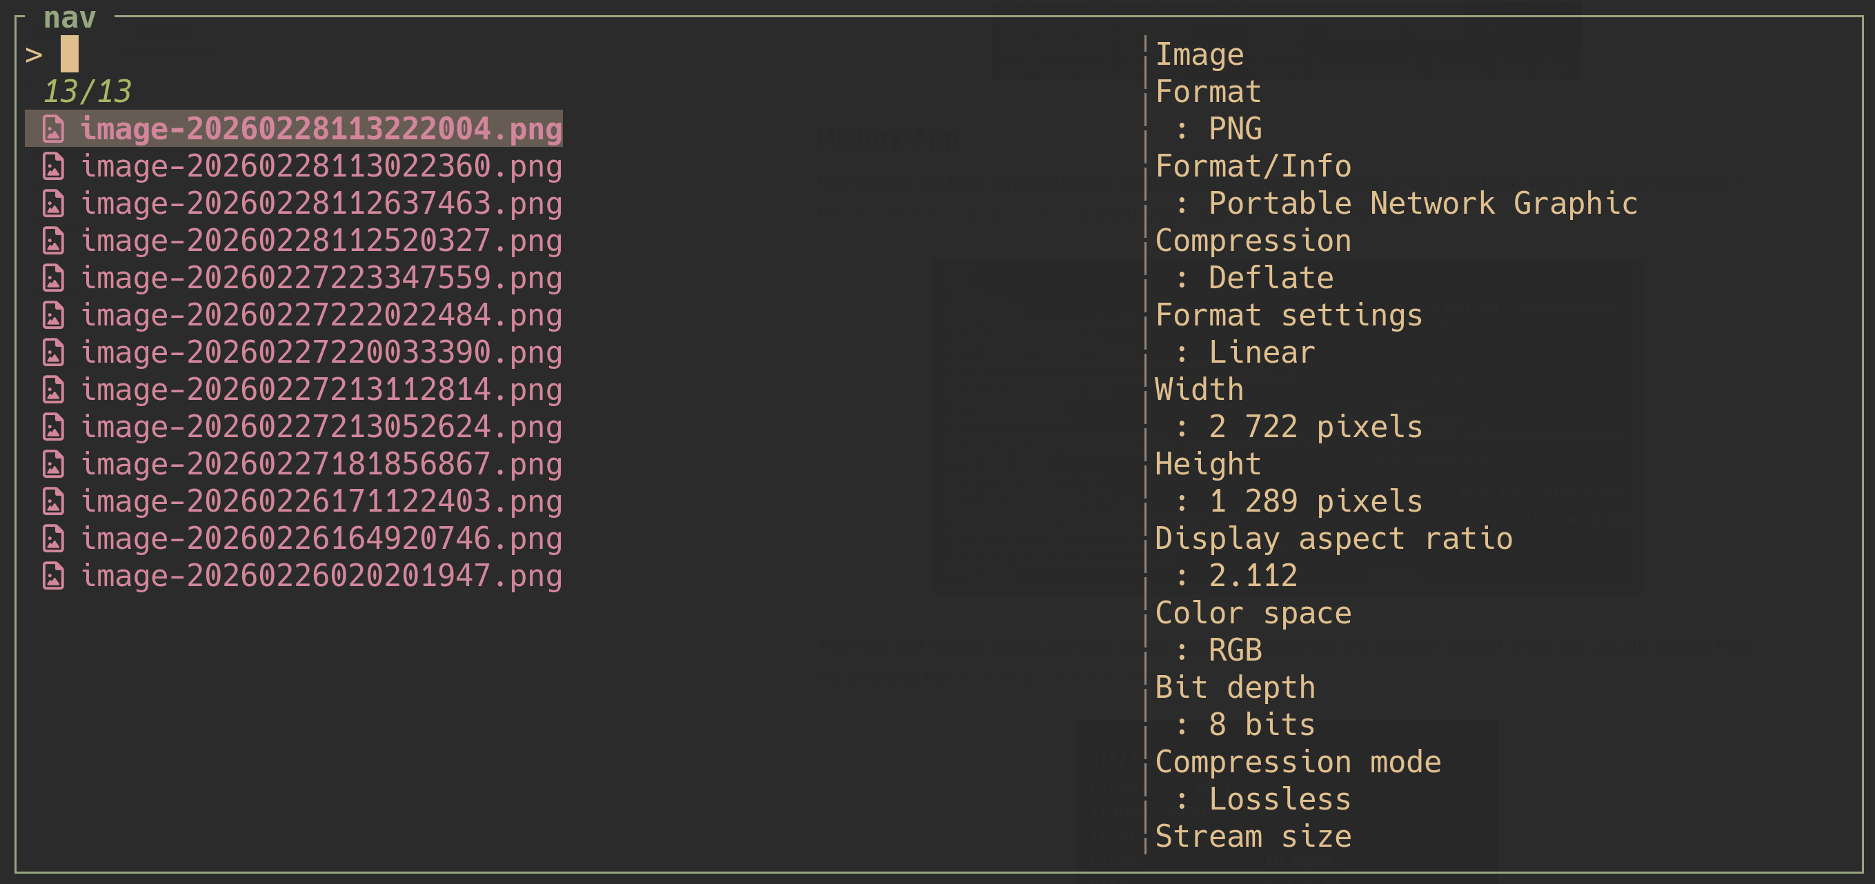Screen dimensions: 1875x884
Task: Click the 13/13 match counter
Action: [88, 92]
